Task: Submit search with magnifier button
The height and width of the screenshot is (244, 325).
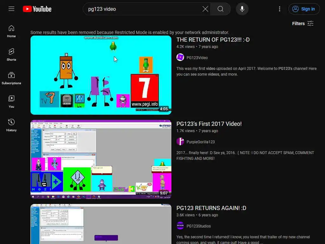Action: pyautogui.click(x=220, y=9)
